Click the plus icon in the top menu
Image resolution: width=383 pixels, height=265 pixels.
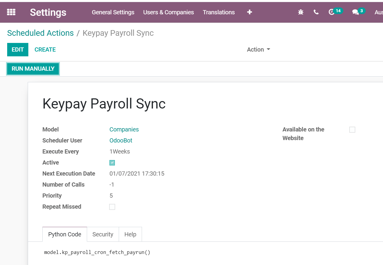pyautogui.click(x=249, y=12)
